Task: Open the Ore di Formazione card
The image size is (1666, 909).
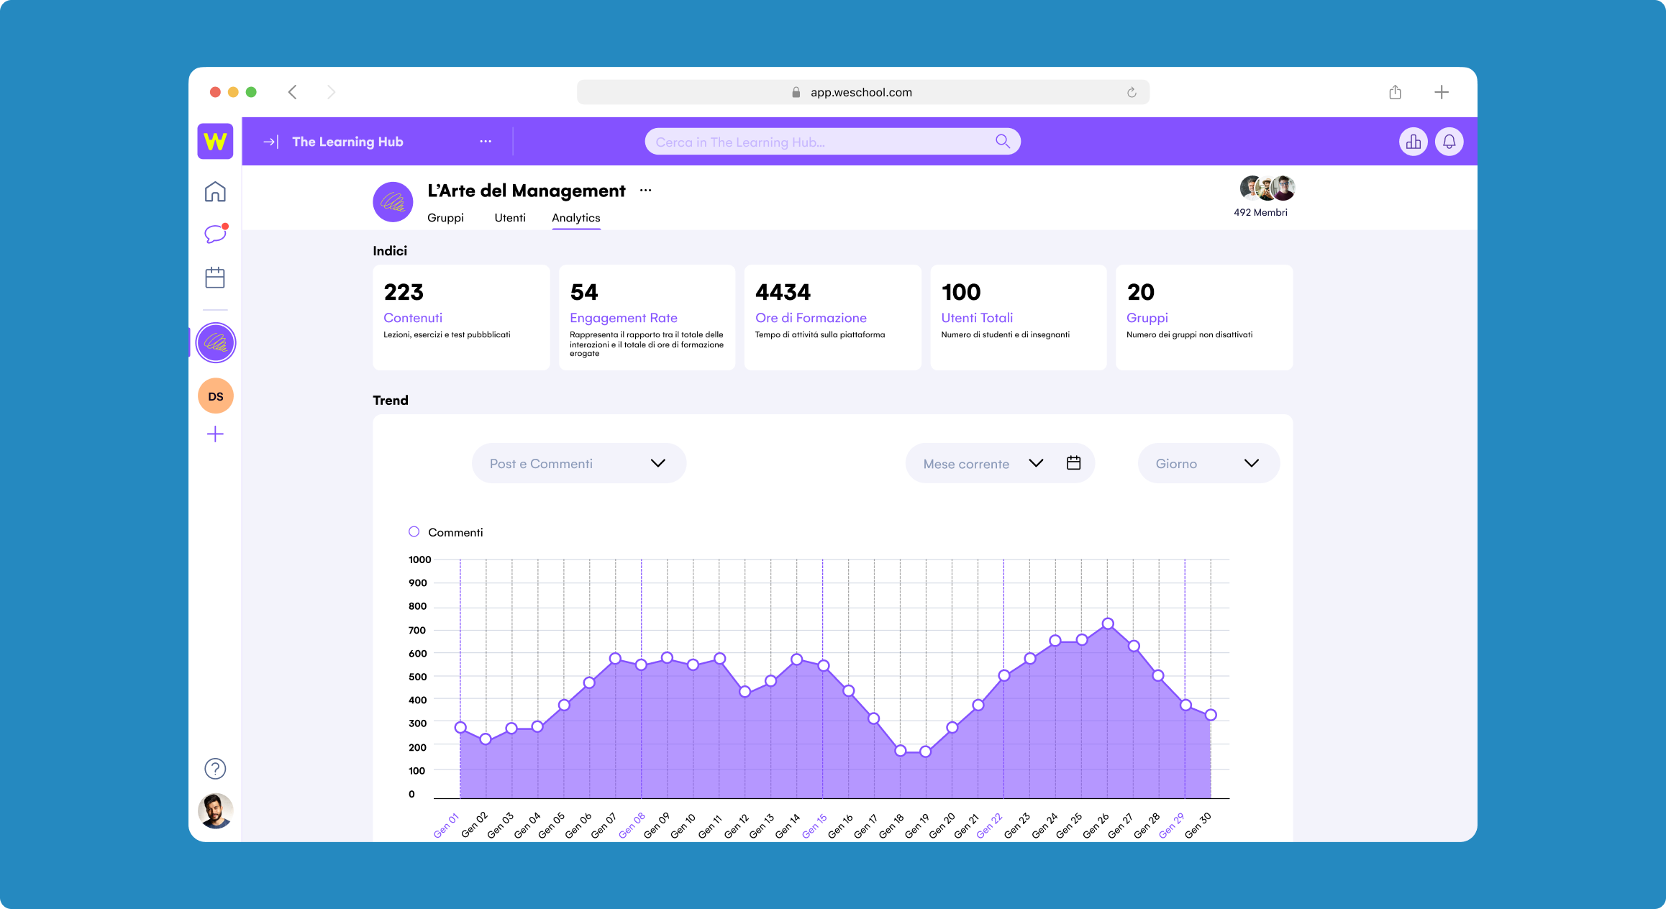Action: click(x=832, y=317)
